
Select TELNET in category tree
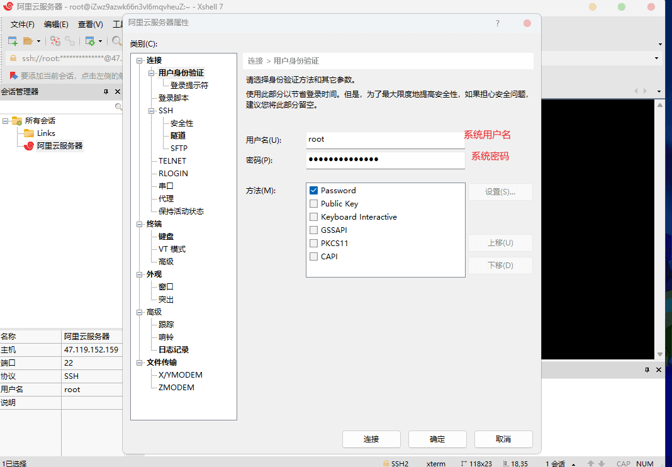coord(172,161)
